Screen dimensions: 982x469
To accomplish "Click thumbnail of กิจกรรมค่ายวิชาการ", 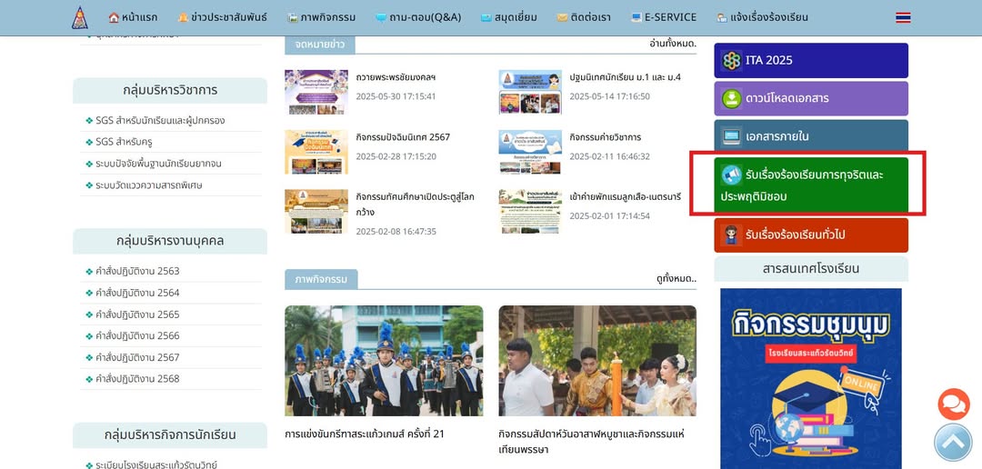I will point(530,152).
